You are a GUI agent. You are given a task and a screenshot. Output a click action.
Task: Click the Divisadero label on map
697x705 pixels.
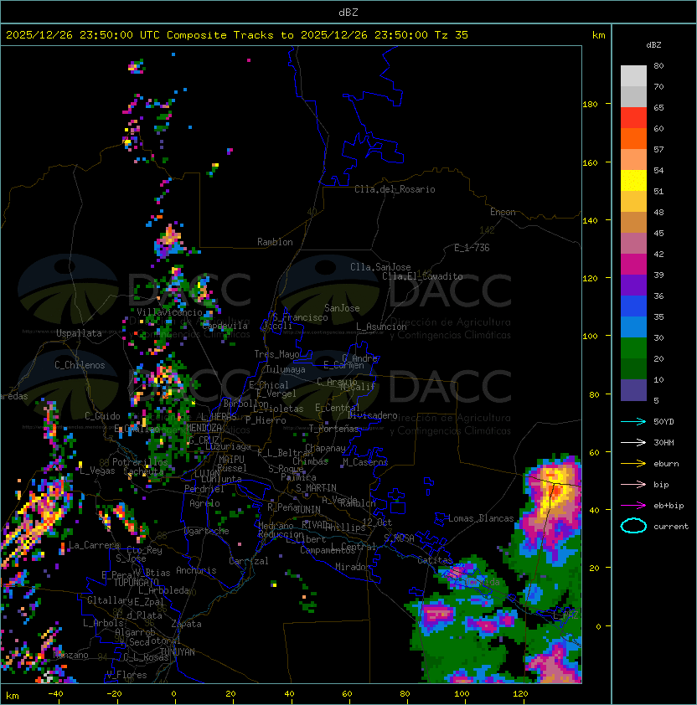372,415
